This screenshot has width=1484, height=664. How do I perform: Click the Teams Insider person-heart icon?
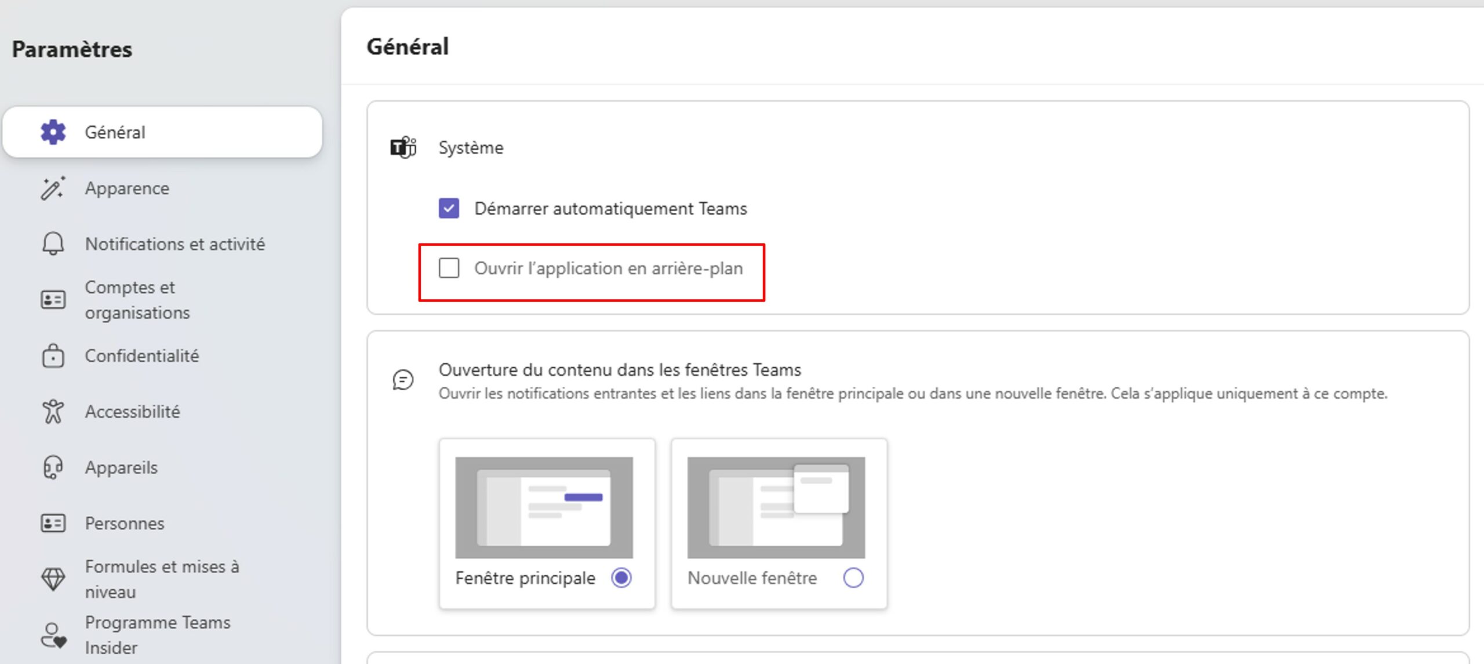pos(53,635)
